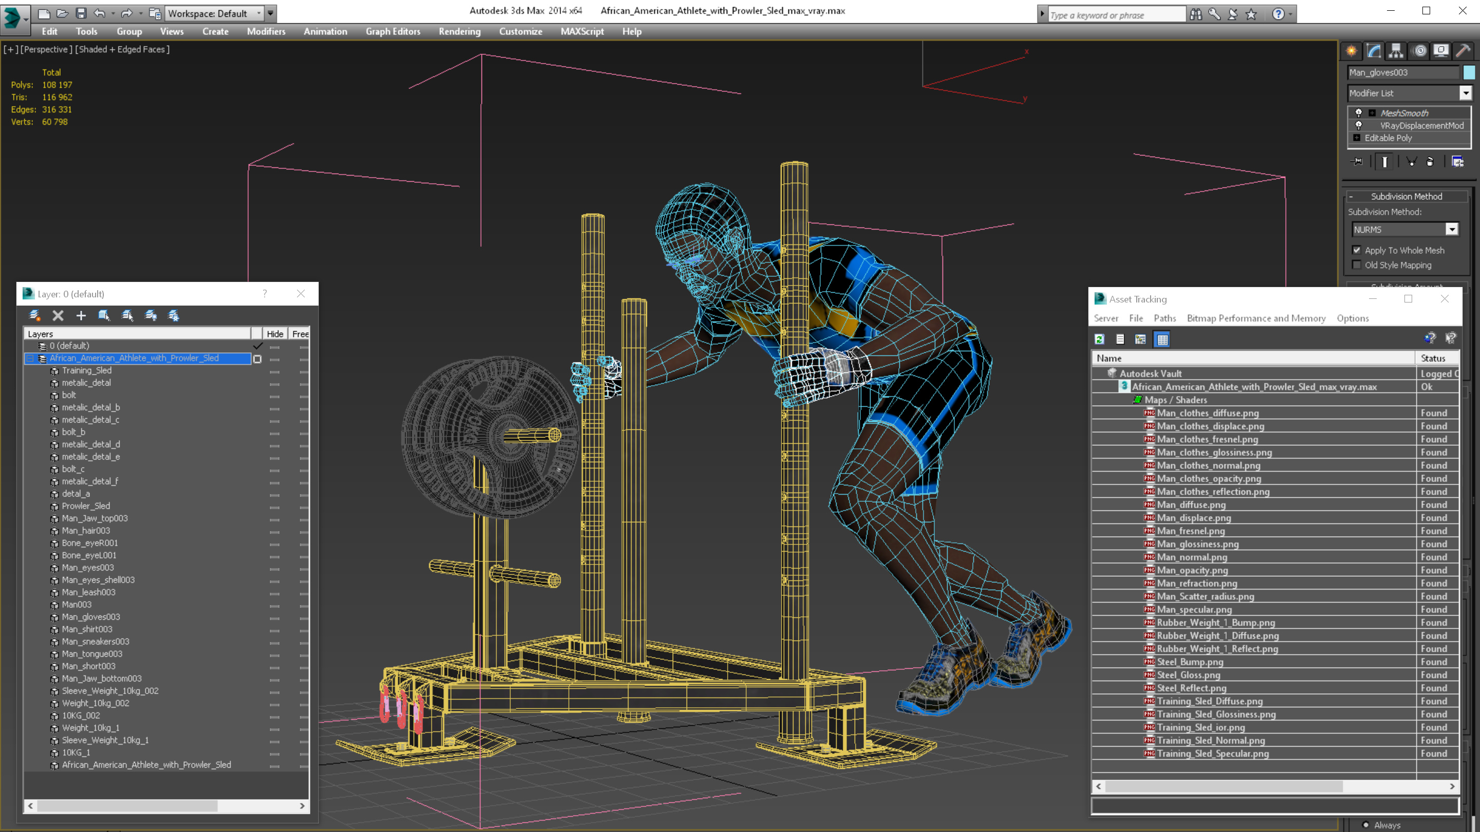The height and width of the screenshot is (832, 1480).
Task: Click the Project Folder icon beside Workspace selector
Action: pos(155,13)
